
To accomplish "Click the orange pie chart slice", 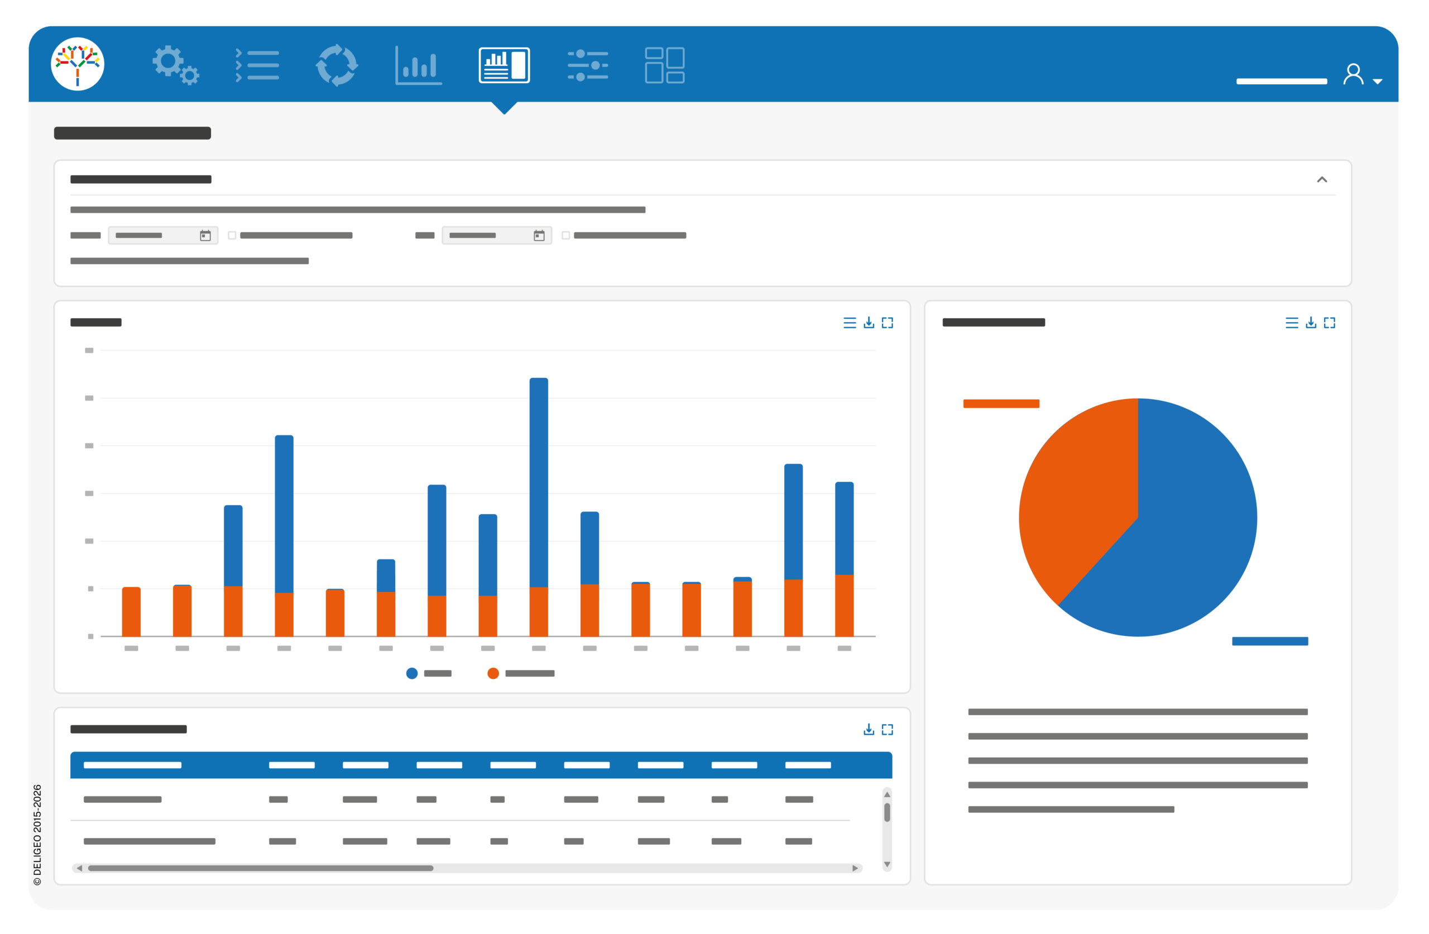I will (x=1075, y=499).
